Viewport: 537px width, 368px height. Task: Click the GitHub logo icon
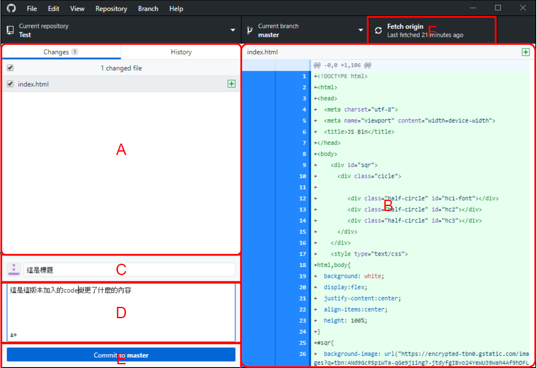11,8
